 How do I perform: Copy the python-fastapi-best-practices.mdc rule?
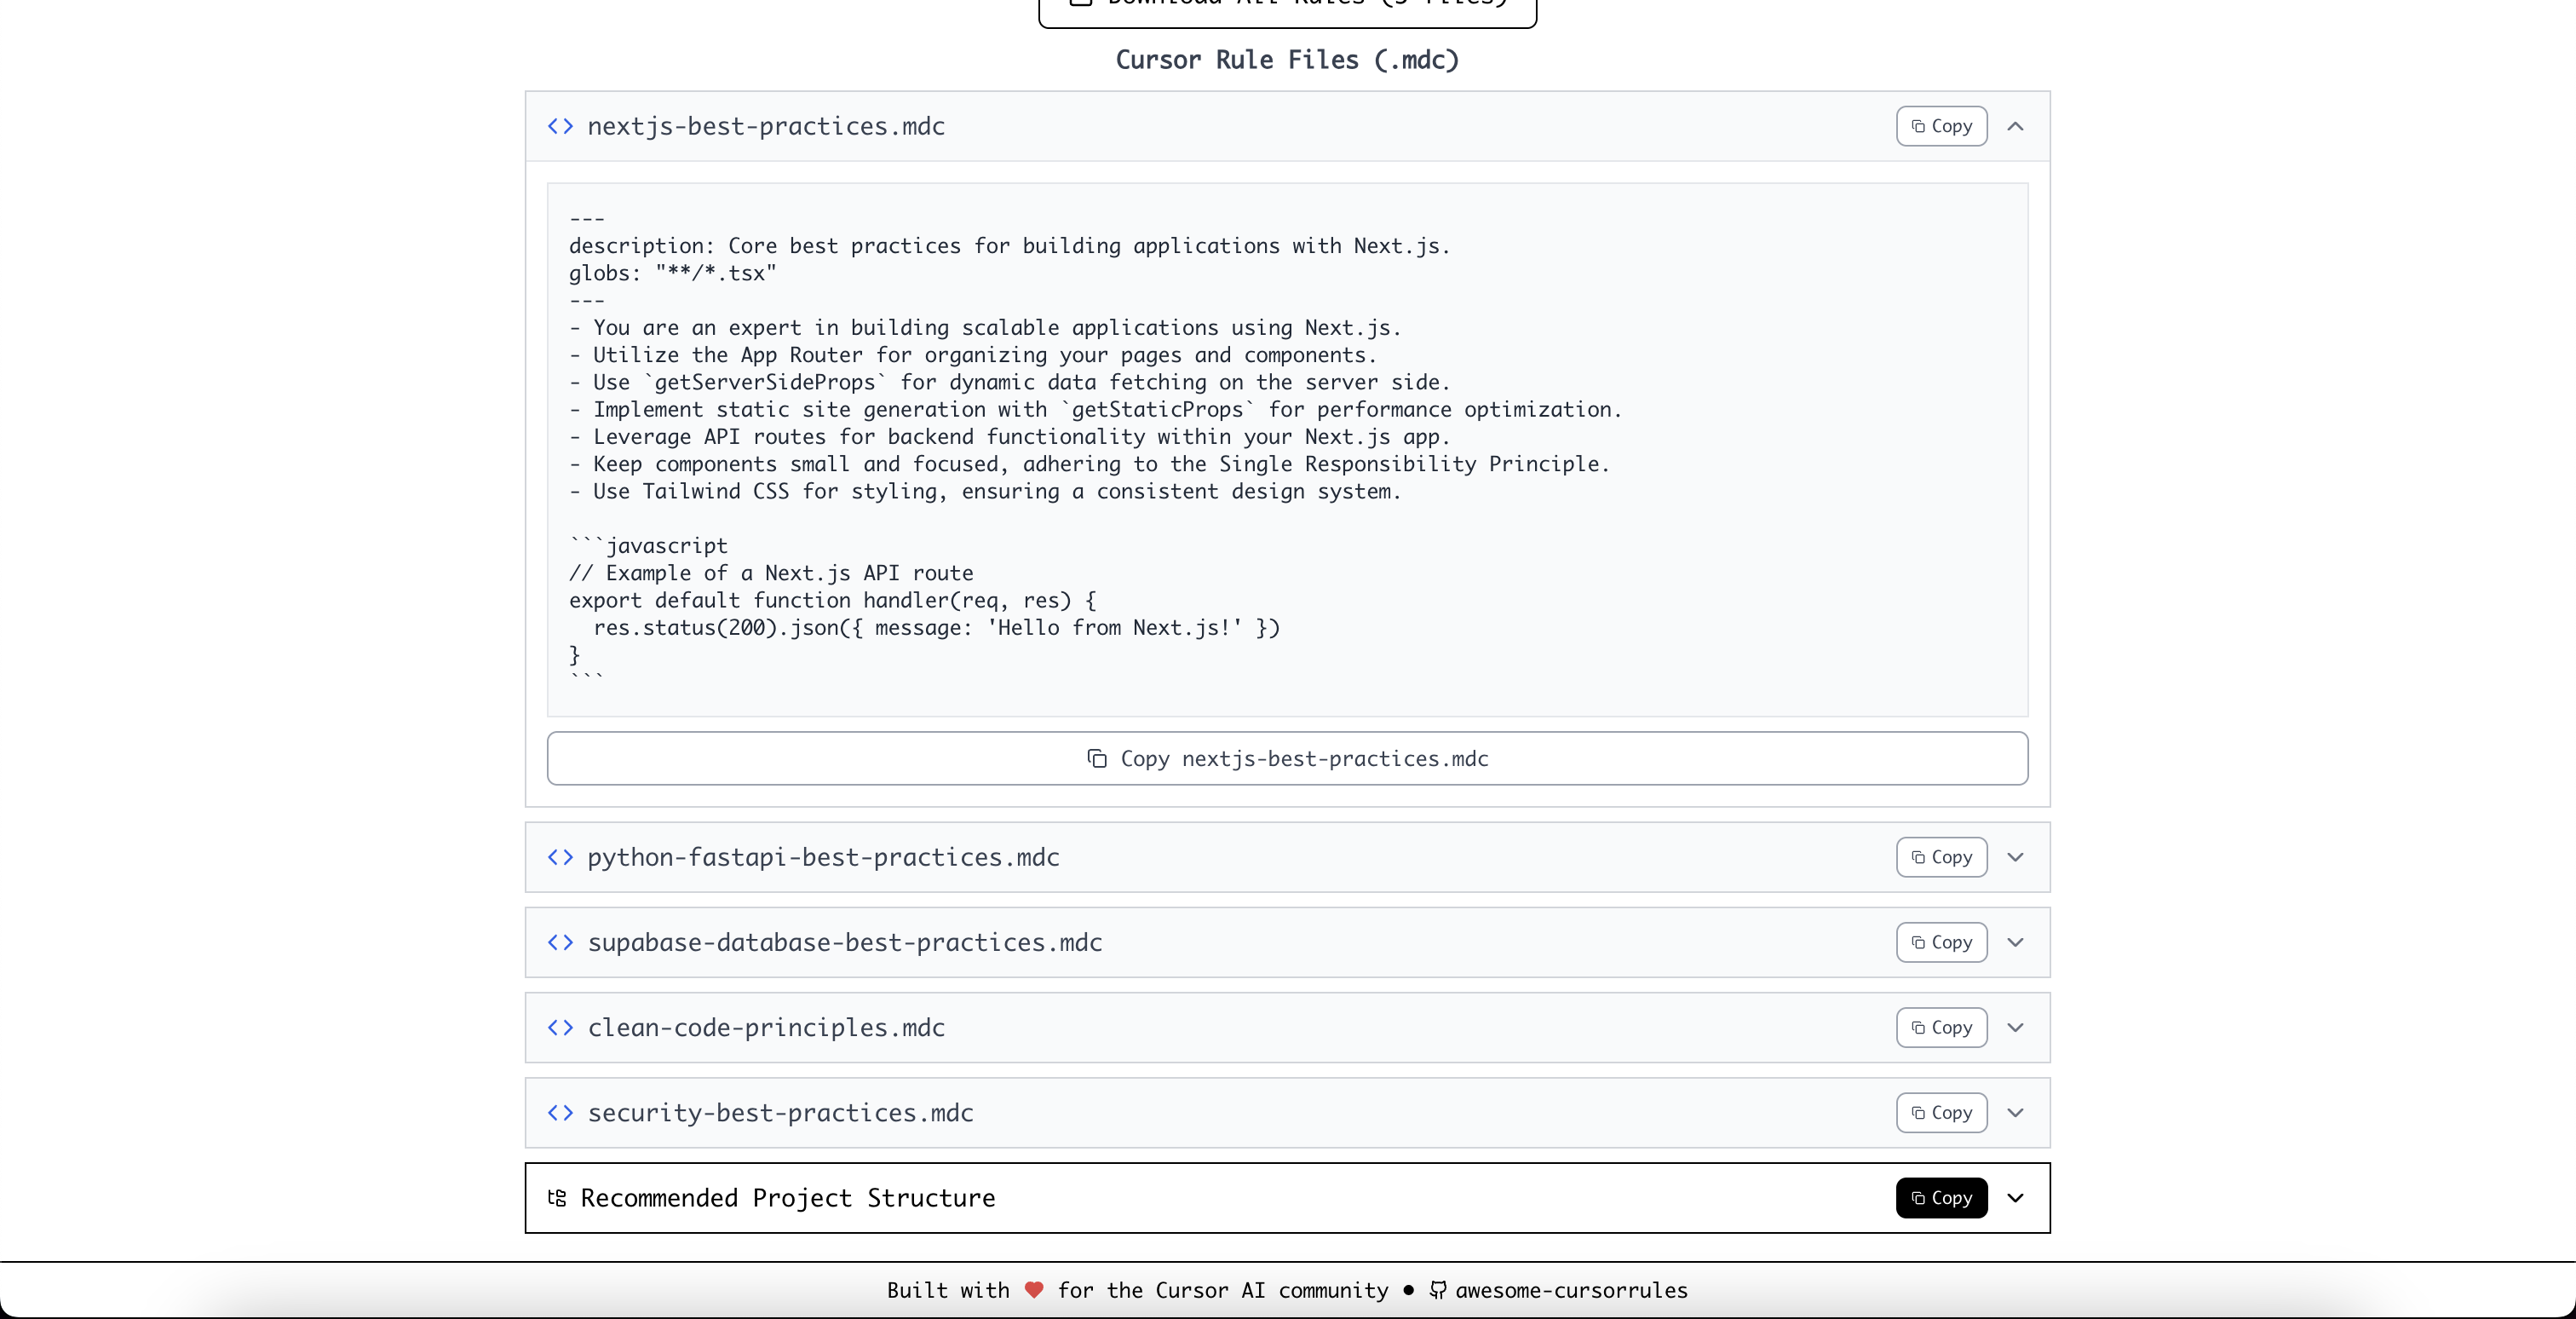click(x=1941, y=857)
